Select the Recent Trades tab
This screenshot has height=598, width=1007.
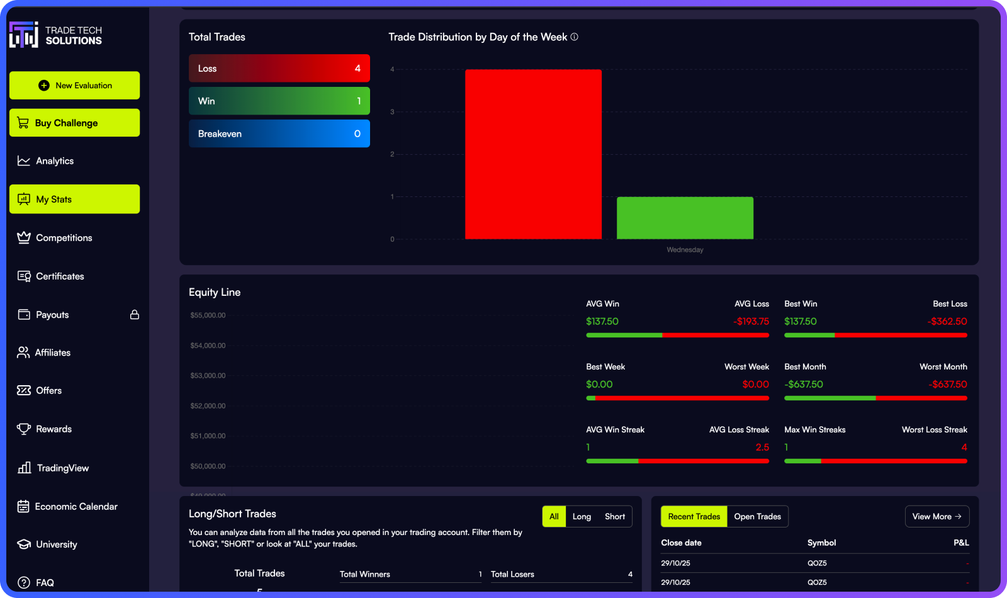click(694, 516)
